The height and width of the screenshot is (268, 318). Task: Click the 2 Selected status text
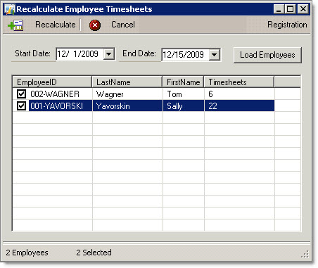tap(94, 253)
